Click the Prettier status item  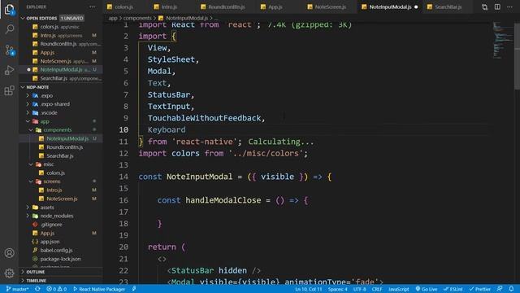[x=479, y=289]
